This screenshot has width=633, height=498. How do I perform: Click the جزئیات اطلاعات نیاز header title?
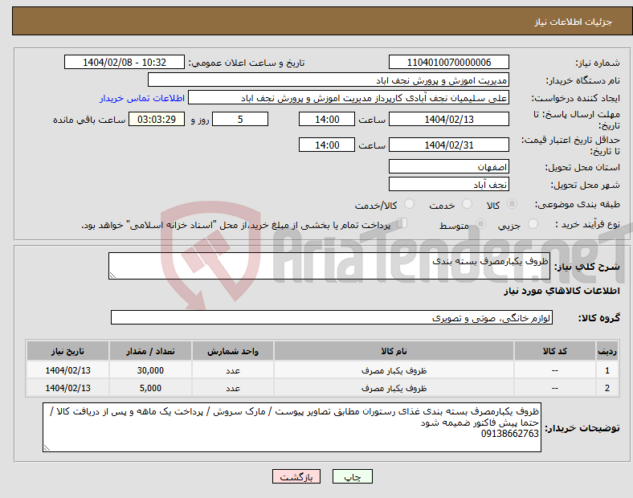coord(574,22)
